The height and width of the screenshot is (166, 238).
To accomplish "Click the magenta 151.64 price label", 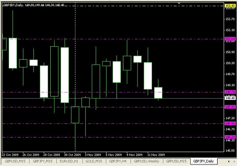I will click(x=230, y=39).
